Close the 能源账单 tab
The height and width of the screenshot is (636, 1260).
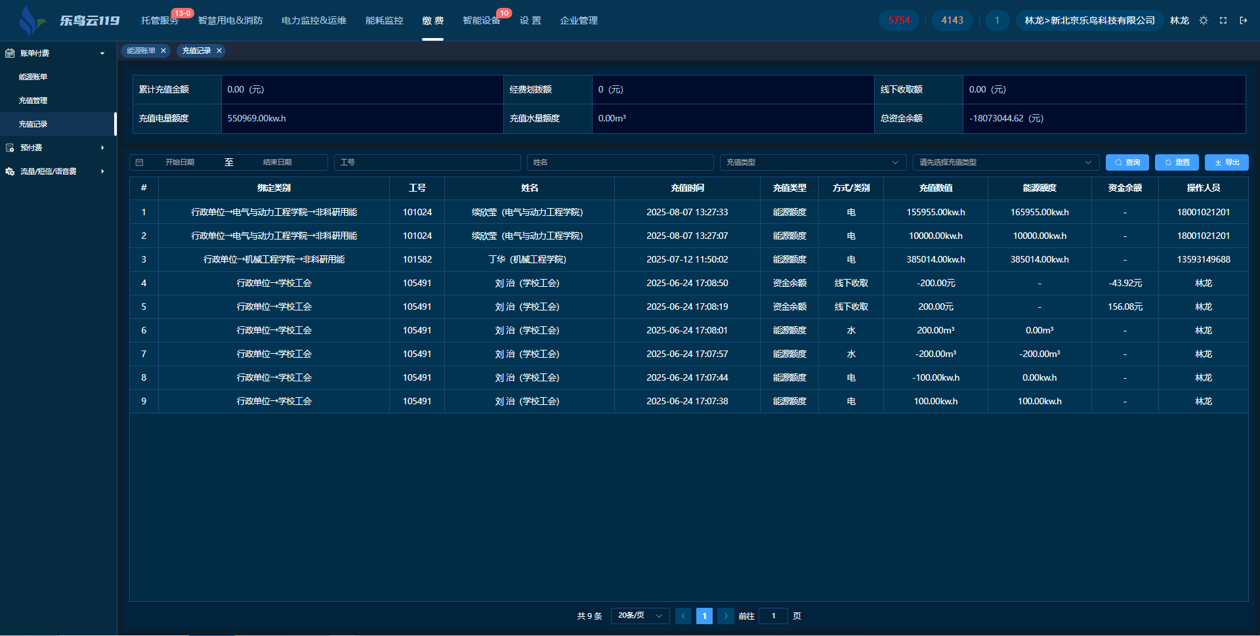click(163, 51)
